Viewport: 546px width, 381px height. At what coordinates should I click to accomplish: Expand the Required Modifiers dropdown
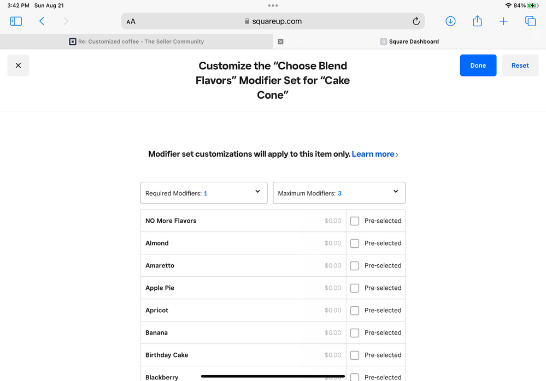click(x=203, y=193)
